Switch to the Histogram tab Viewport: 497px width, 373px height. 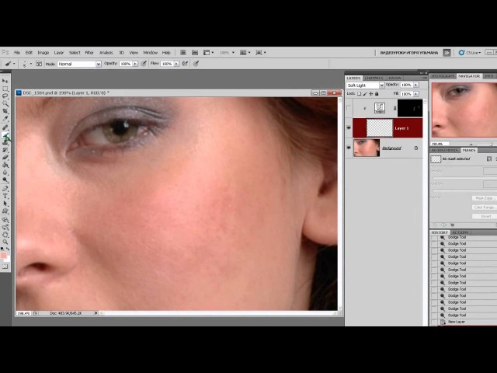(x=443, y=76)
